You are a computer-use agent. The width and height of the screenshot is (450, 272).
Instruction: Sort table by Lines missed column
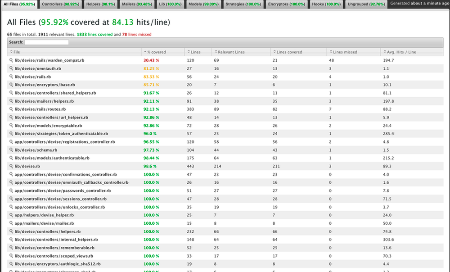(x=354, y=52)
